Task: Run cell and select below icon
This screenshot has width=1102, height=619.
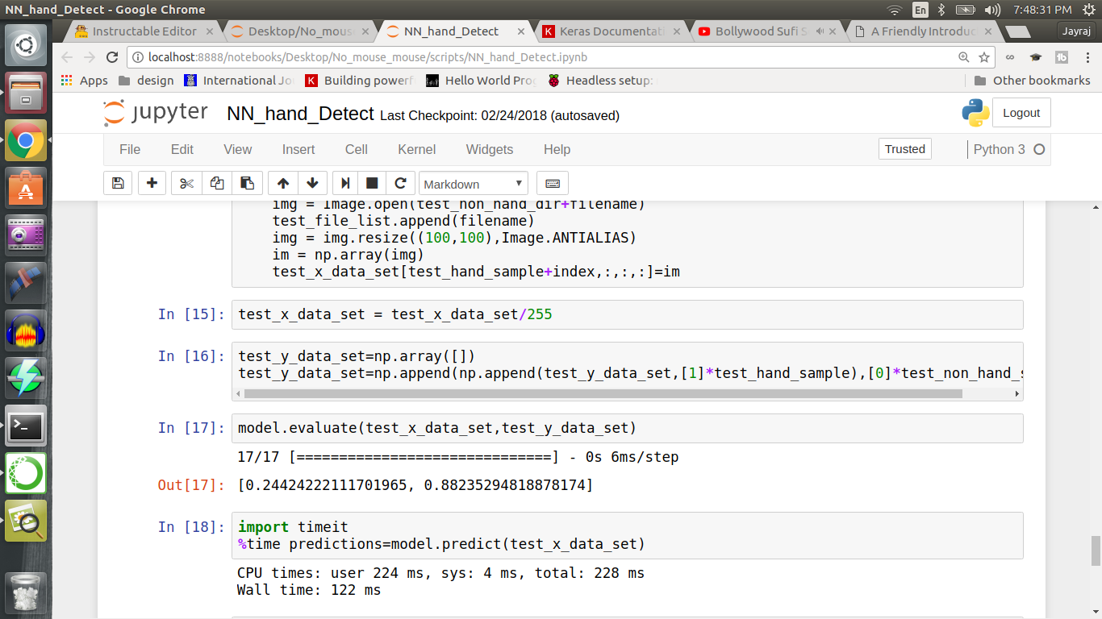Action: click(x=345, y=183)
